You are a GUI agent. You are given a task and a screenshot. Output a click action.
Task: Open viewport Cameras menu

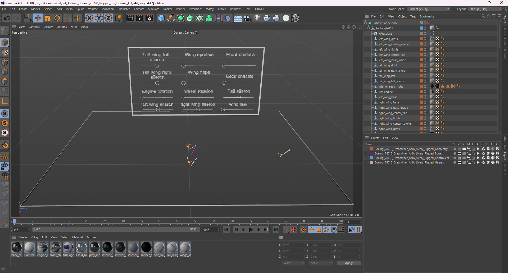(34, 27)
